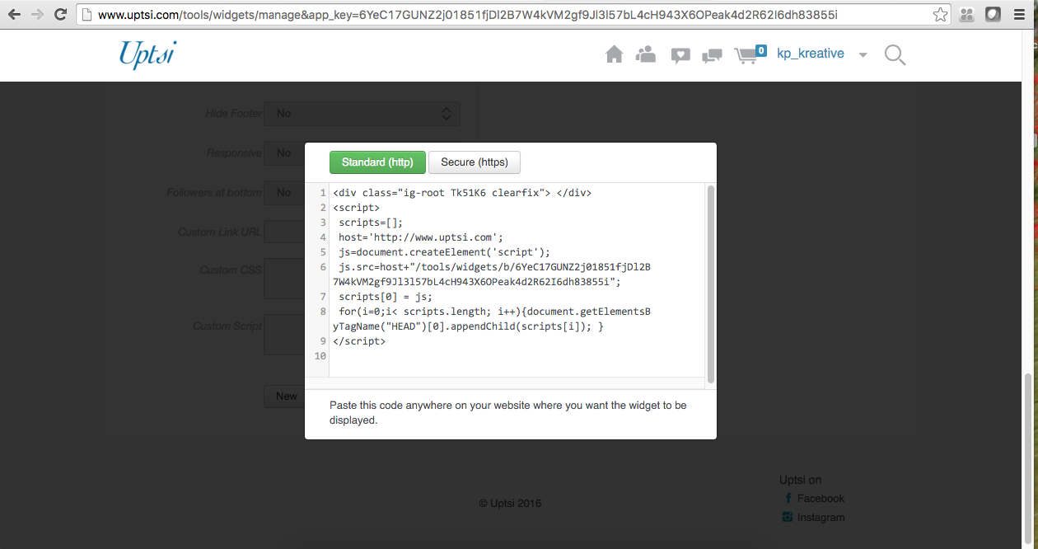Click the browser address bar URL
The width and height of the screenshot is (1038, 549).
[x=466, y=15]
